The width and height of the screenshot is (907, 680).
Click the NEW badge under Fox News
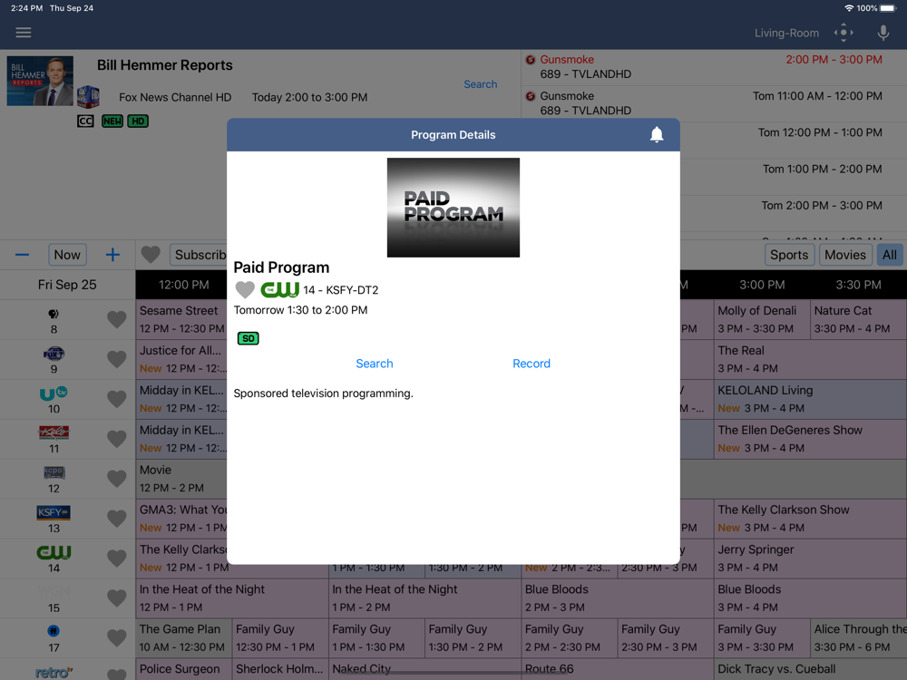pos(112,121)
